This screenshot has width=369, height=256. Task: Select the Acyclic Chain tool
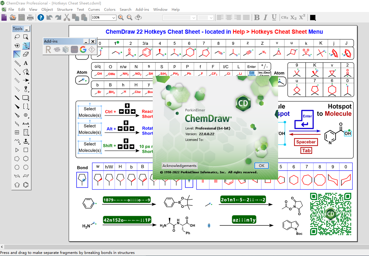17,141
